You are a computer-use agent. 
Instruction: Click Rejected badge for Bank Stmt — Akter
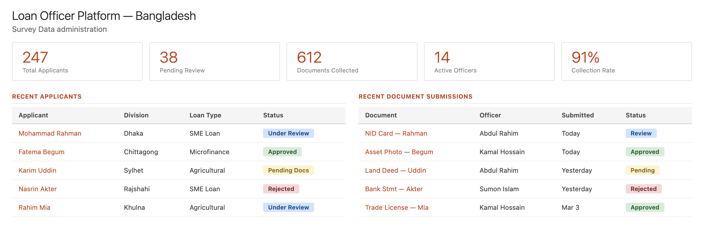pos(643,189)
